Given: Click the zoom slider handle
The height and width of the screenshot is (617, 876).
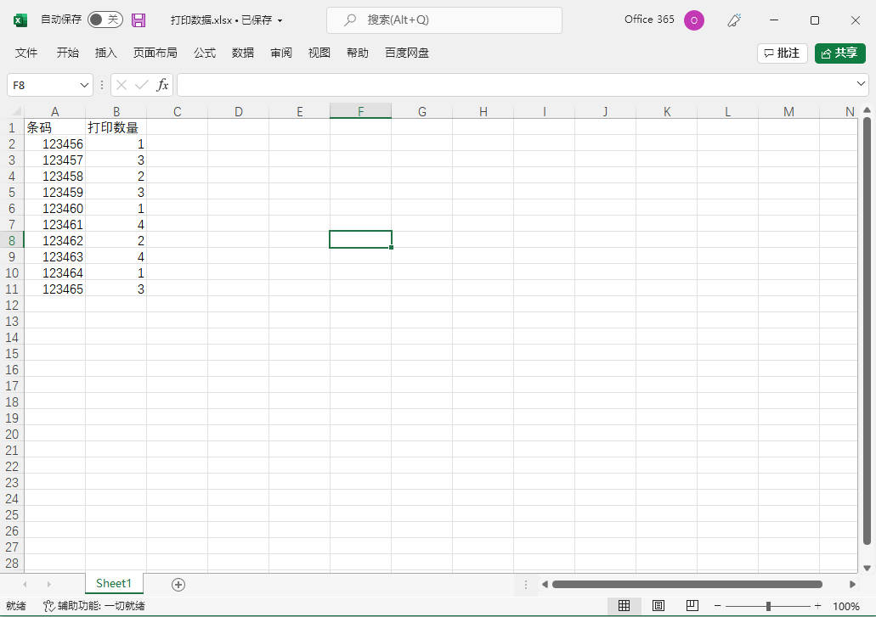Looking at the screenshot, I should pyautogui.click(x=768, y=606).
